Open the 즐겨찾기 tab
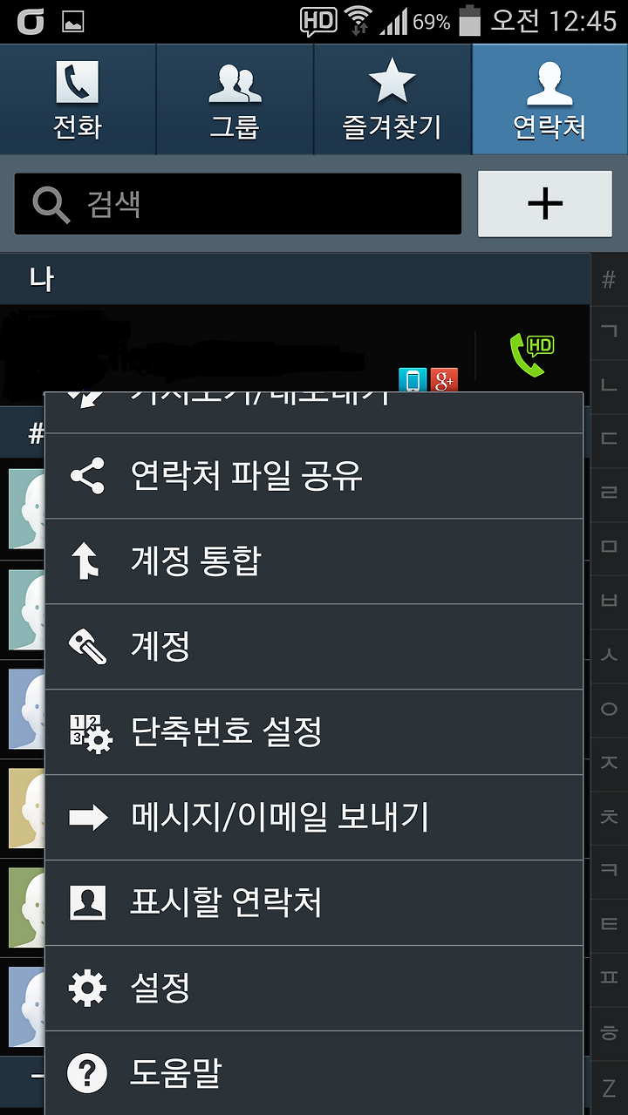 tap(392, 99)
